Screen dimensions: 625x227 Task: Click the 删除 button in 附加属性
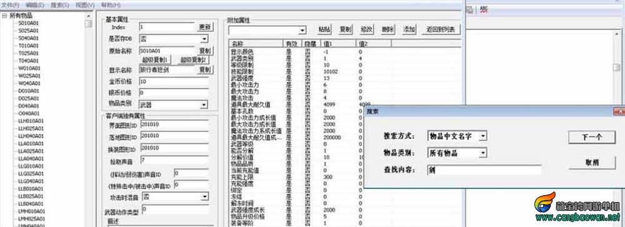(x=387, y=29)
